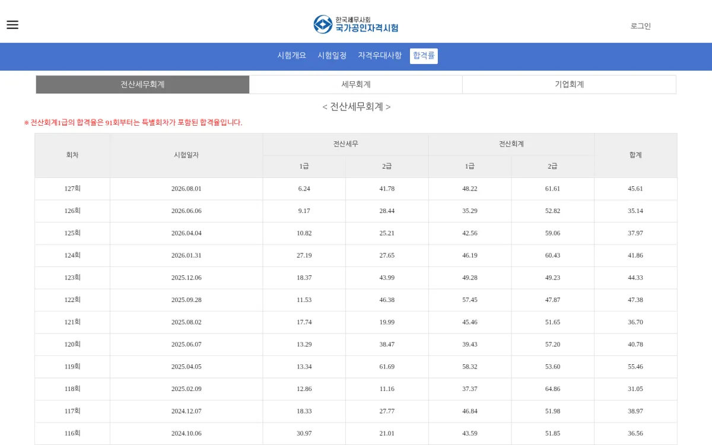Image resolution: width=712 pixels, height=445 pixels.
Task: Click the value 46.84 in 117회 row
Action: point(470,411)
